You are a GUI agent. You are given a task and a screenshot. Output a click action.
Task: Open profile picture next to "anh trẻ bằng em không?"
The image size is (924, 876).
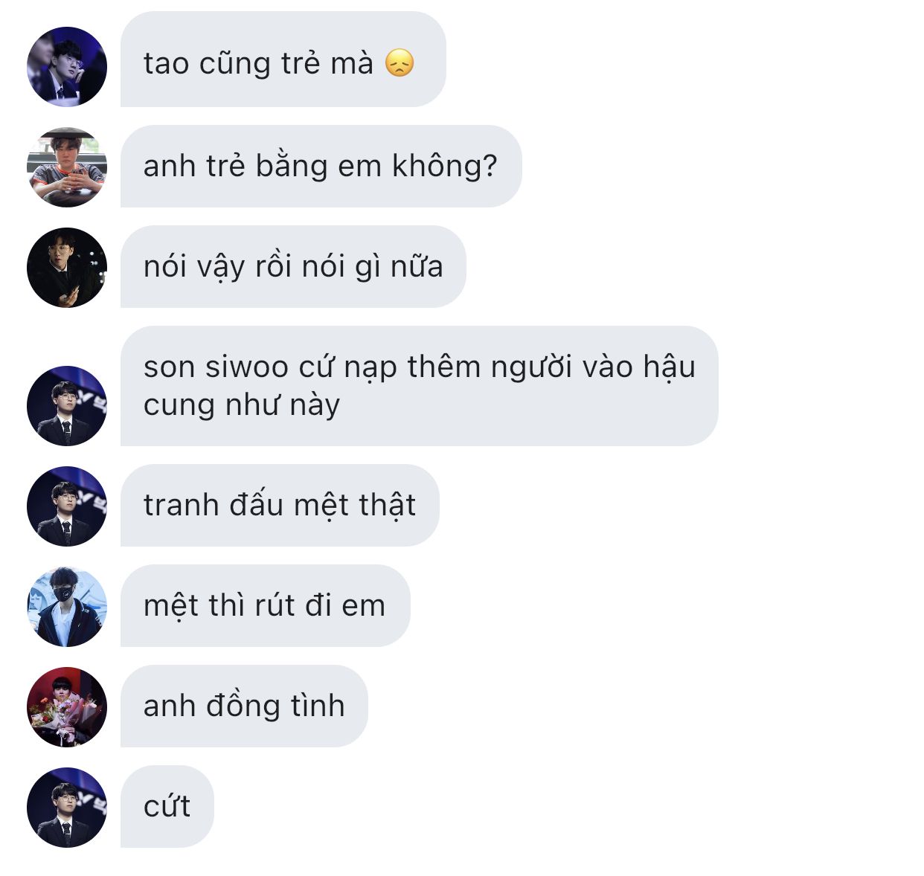tap(67, 167)
